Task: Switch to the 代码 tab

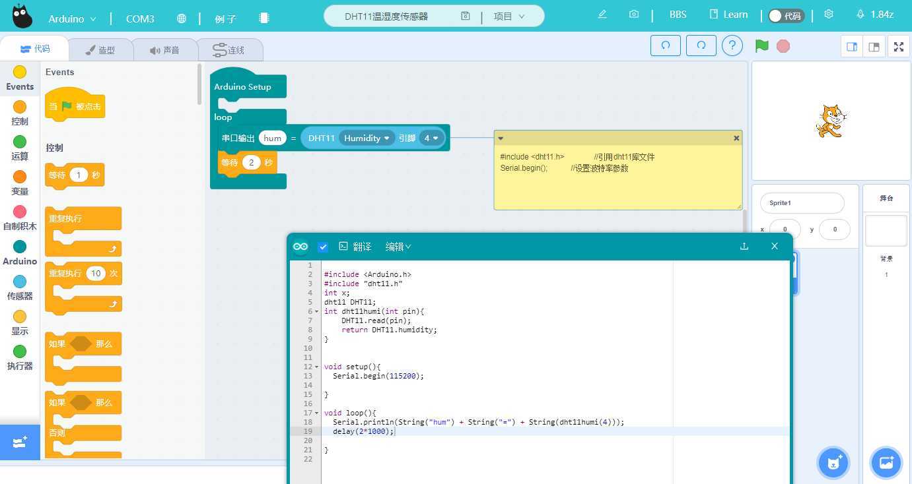Action: tap(34, 49)
